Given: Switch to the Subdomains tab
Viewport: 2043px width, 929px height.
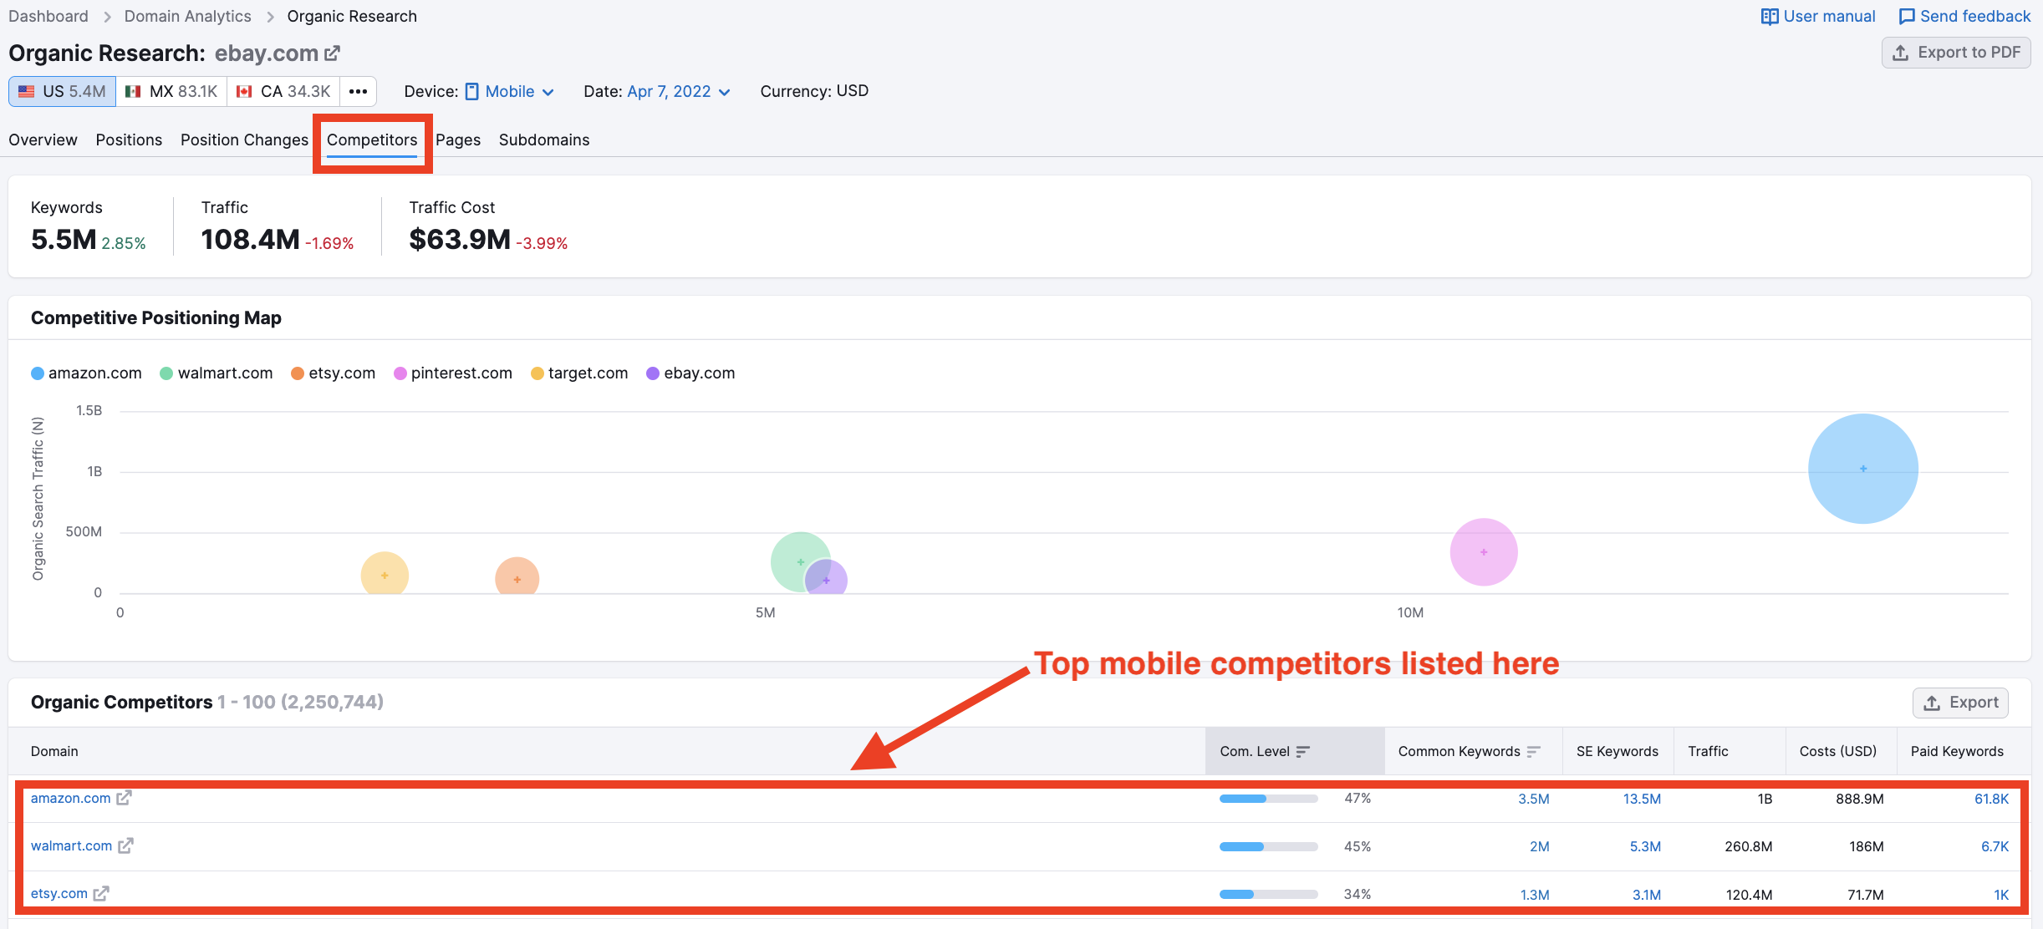Looking at the screenshot, I should (x=544, y=140).
